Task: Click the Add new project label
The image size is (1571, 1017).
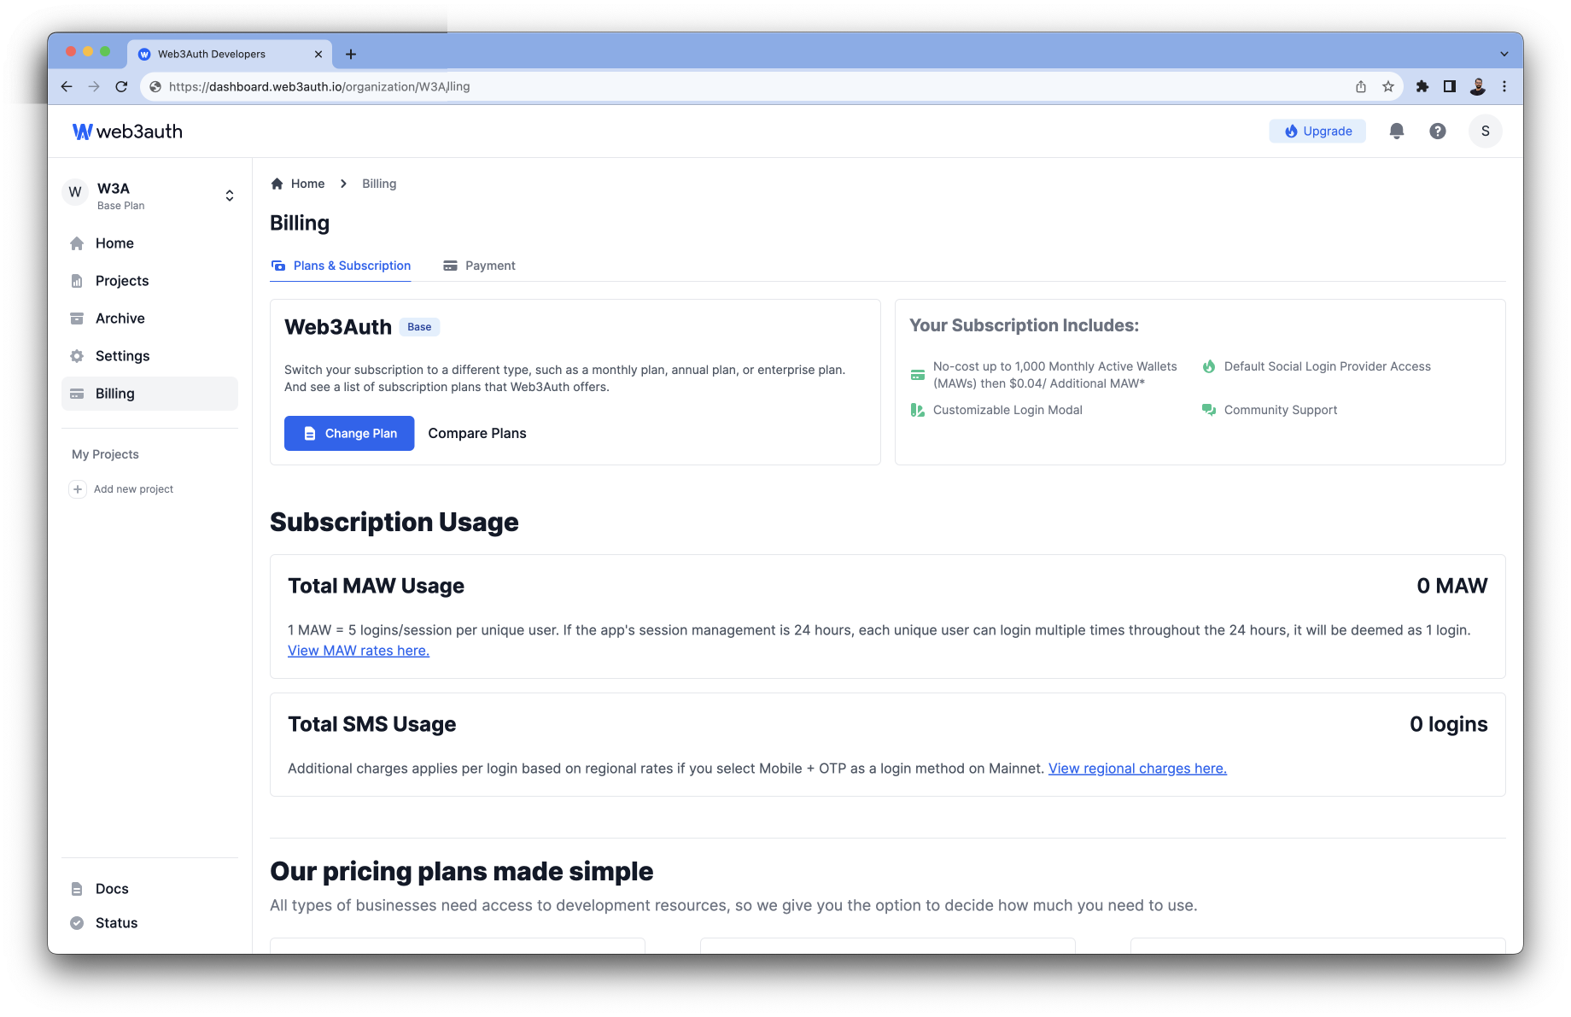Action: point(133,489)
